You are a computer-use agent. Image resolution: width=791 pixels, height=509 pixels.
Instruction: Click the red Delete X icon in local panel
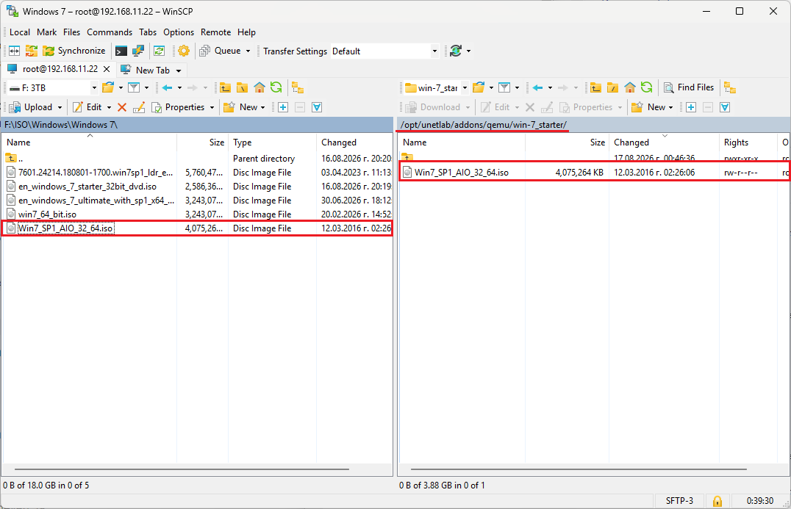coord(121,107)
